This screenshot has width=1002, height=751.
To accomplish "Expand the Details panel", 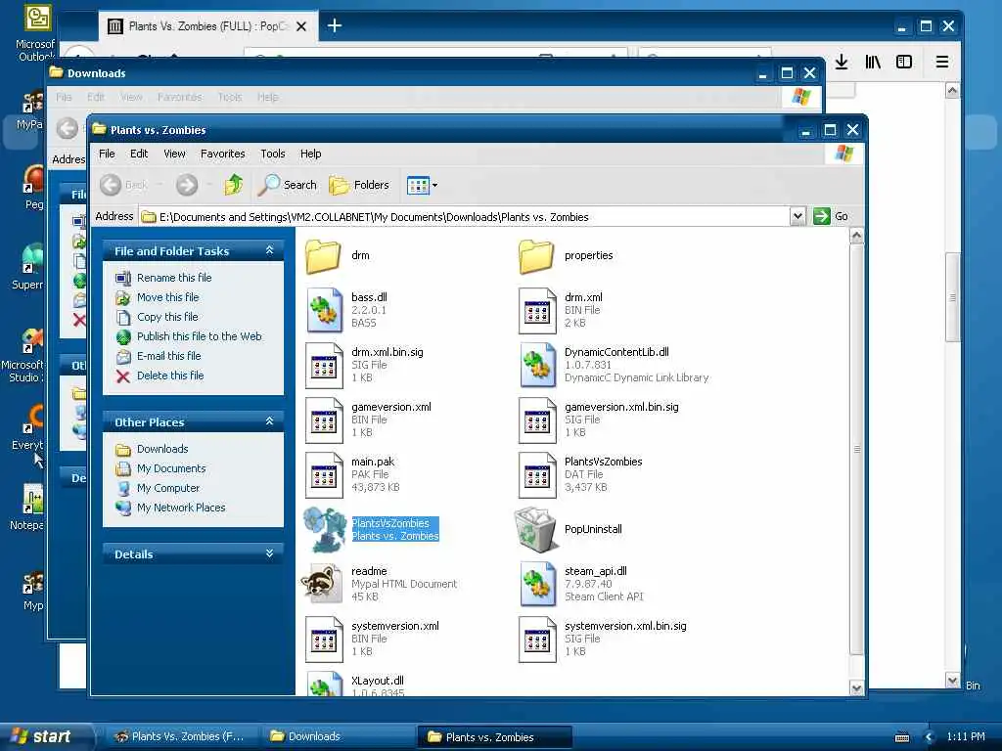I will pyautogui.click(x=270, y=553).
